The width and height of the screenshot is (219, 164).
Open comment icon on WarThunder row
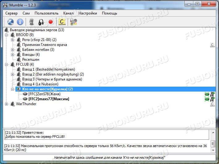pyautogui.click(x=212, y=104)
